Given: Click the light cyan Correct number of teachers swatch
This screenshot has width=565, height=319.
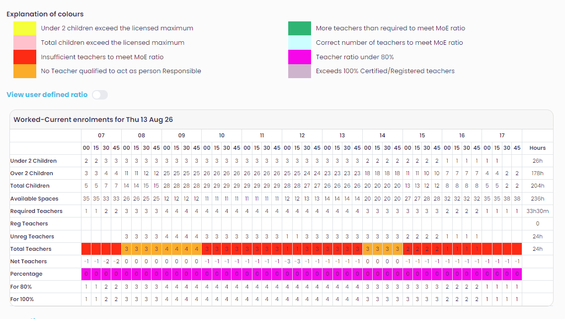Looking at the screenshot, I should [300, 43].
